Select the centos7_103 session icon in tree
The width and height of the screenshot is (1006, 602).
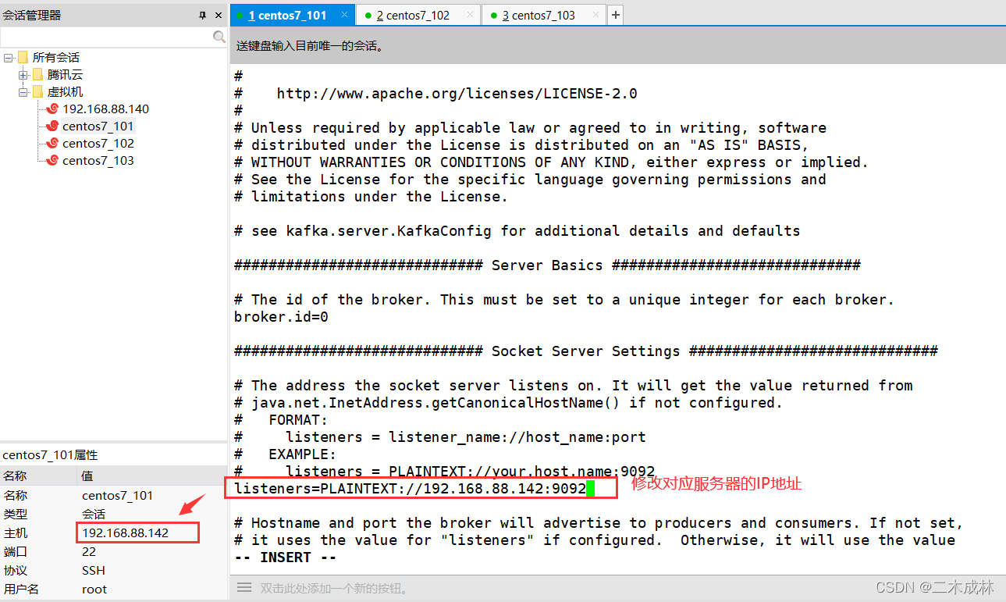point(52,160)
